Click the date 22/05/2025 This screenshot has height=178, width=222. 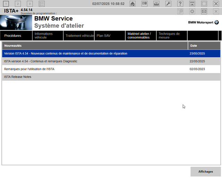point(197,61)
